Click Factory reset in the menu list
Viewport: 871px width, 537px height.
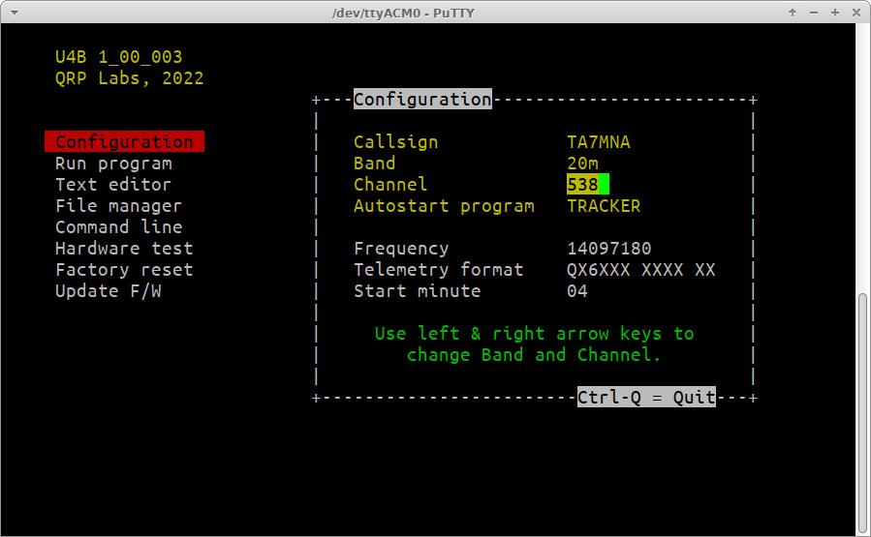tap(124, 270)
